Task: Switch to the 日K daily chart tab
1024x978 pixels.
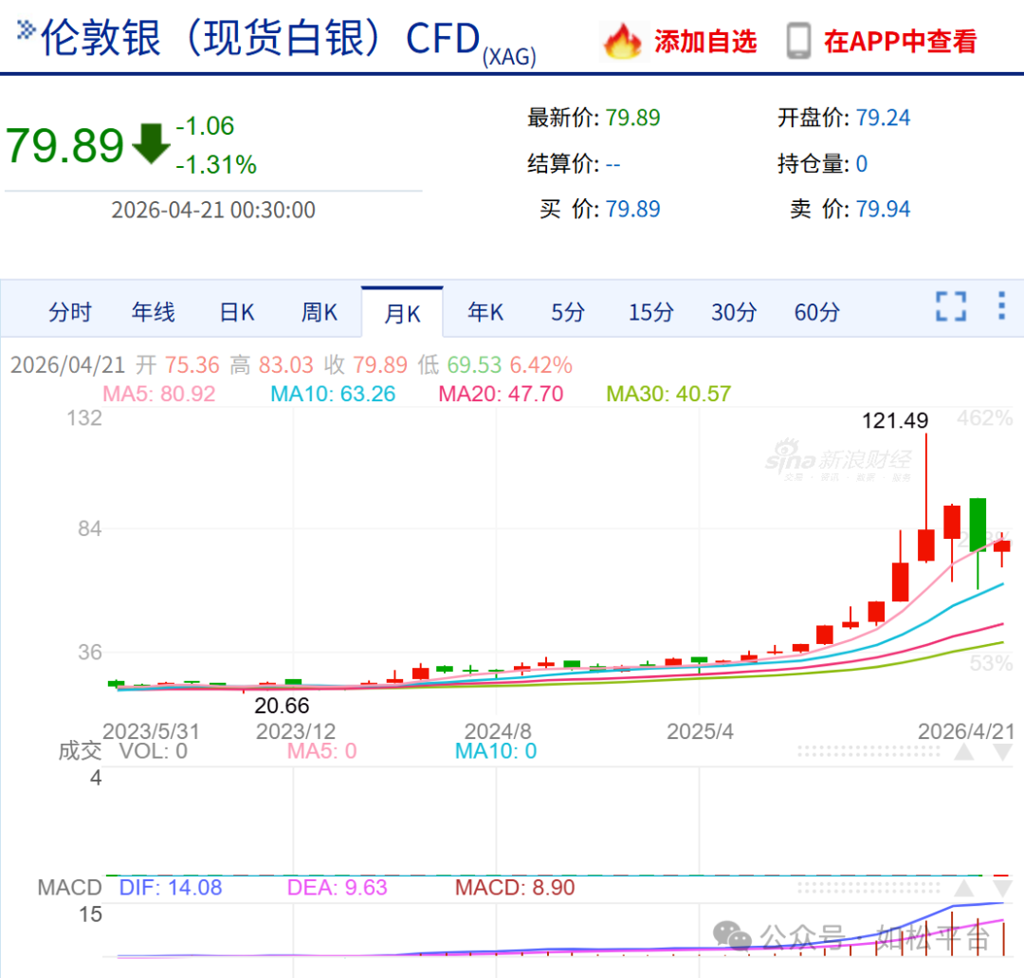Action: point(235,312)
